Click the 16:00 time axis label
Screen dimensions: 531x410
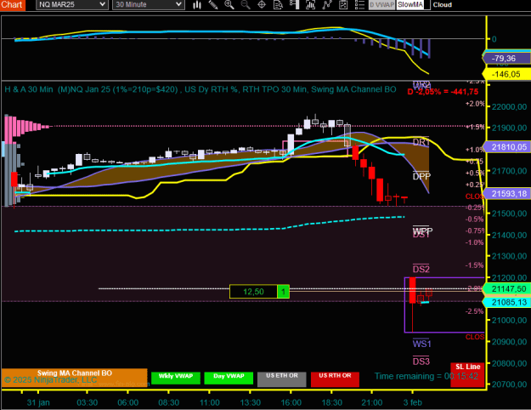pos(291,402)
